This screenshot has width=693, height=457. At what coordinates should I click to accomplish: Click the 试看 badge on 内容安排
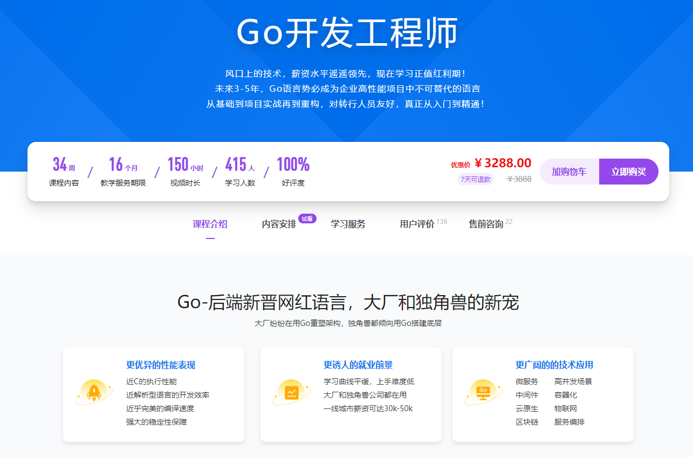pyautogui.click(x=307, y=219)
